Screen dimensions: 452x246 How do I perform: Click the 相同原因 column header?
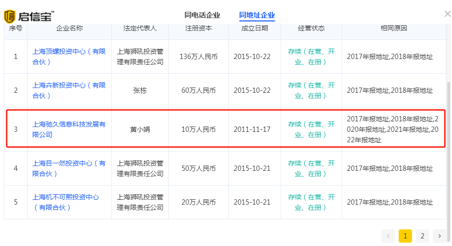point(394,28)
